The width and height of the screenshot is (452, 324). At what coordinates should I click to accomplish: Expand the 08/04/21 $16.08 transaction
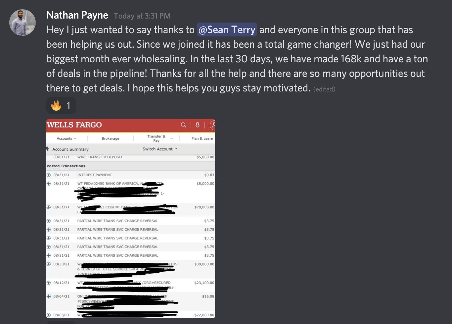tap(49, 297)
